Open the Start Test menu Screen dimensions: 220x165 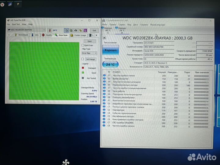(16, 24)
